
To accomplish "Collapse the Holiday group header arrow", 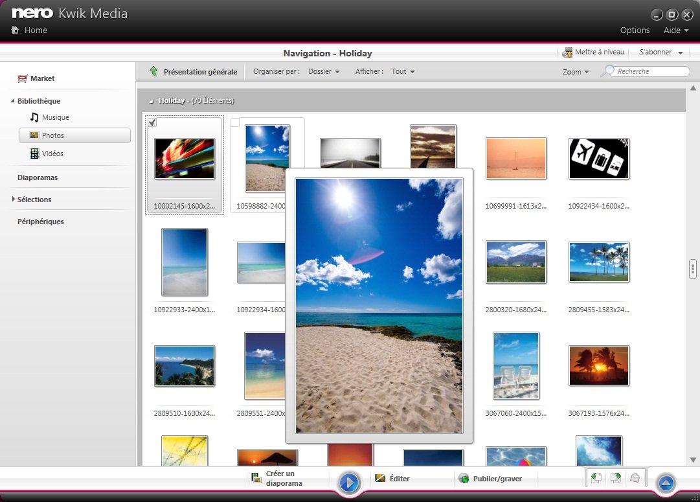I will 152,102.
